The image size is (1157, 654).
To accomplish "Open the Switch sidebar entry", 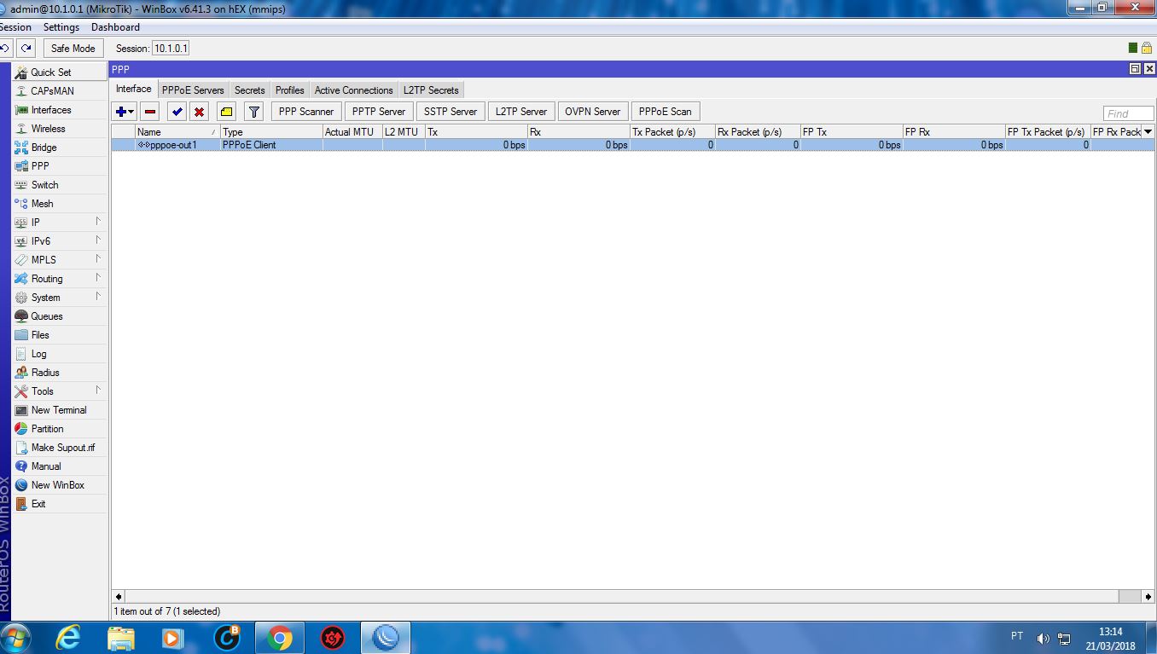I will (x=60, y=185).
